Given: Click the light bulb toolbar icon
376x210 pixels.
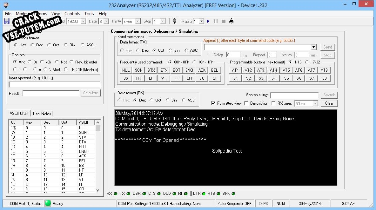Looking at the screenshot, I should click(175, 21).
